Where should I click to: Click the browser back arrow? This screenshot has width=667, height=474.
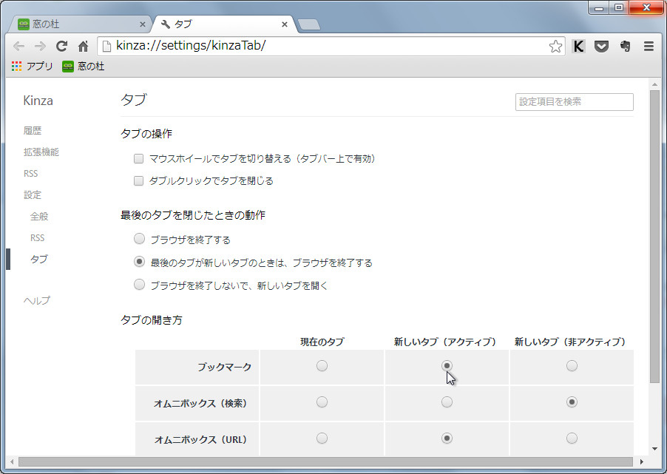click(19, 46)
